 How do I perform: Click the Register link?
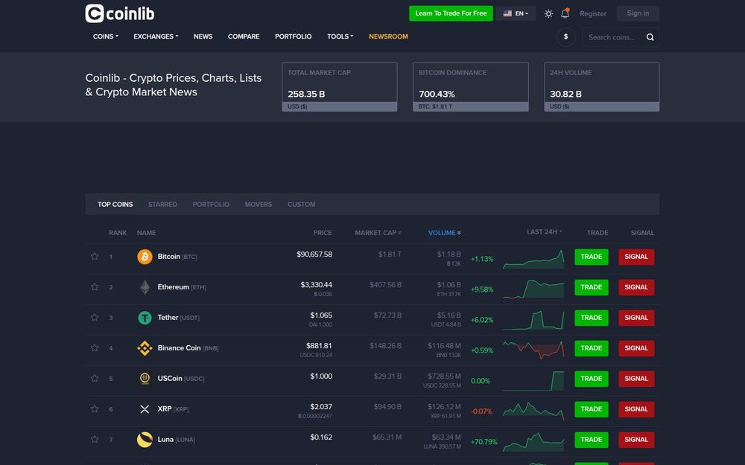coord(593,13)
